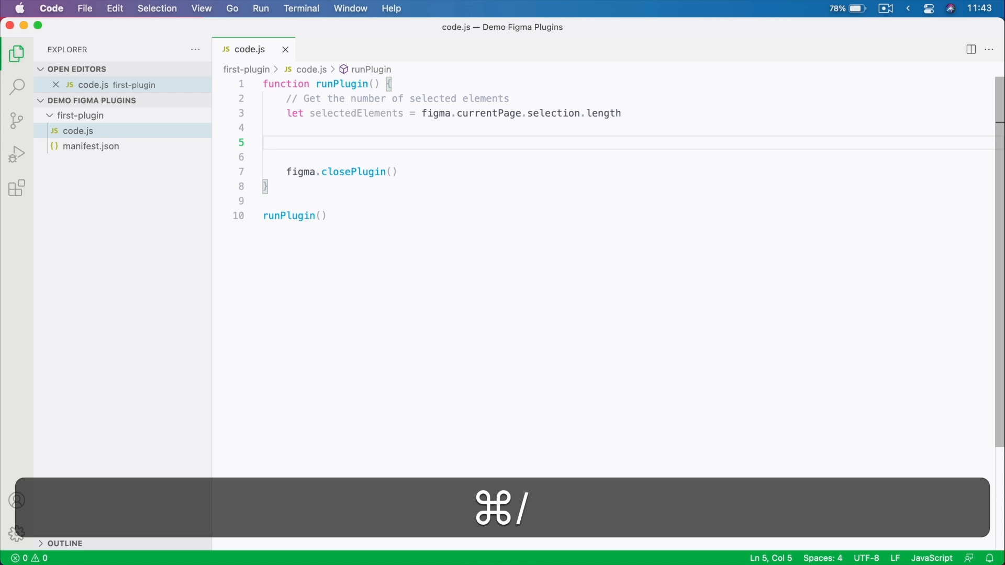This screenshot has height=565, width=1005.
Task: Open the Go menu
Action: tap(233, 8)
